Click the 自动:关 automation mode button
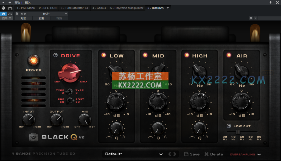The height and width of the screenshot is (161, 281). (7, 18)
